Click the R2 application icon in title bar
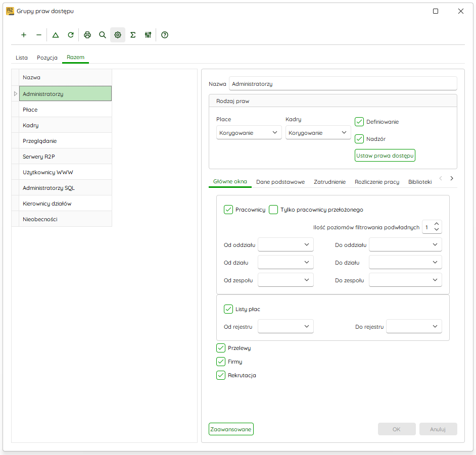The height and width of the screenshot is (455, 476). [x=10, y=11]
